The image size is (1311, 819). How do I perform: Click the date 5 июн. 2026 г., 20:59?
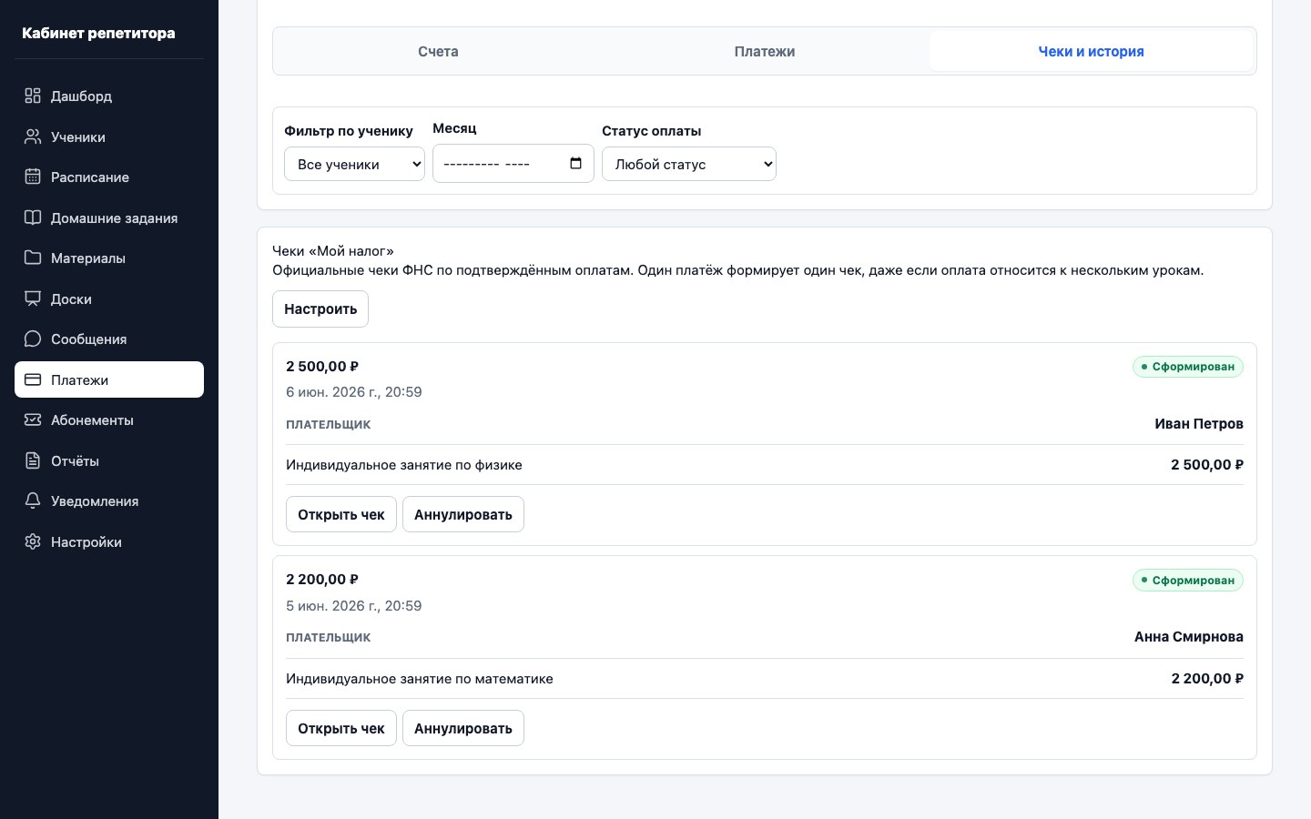click(x=354, y=605)
